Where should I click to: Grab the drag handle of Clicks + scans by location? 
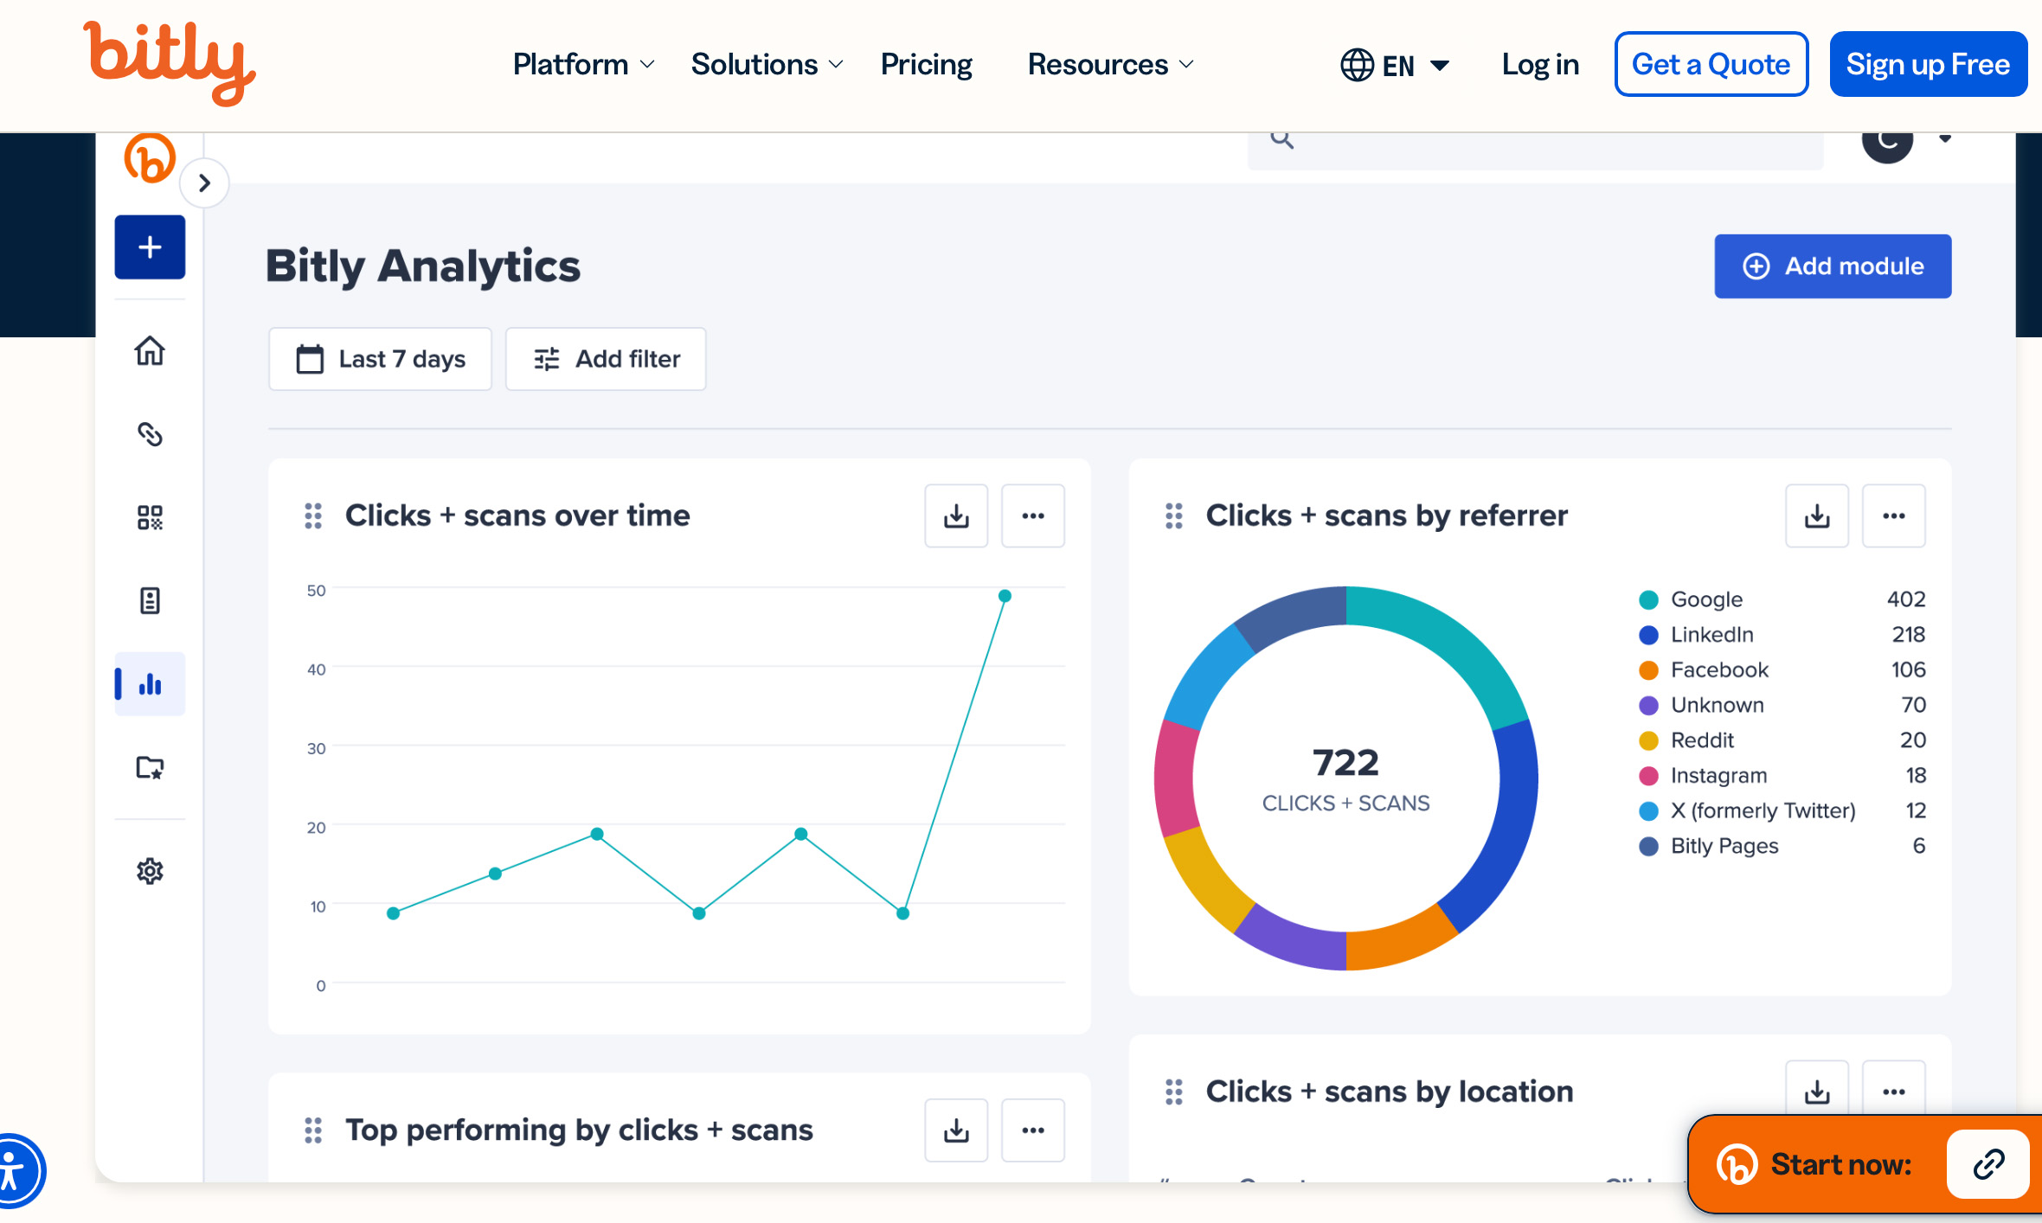[x=1174, y=1092]
